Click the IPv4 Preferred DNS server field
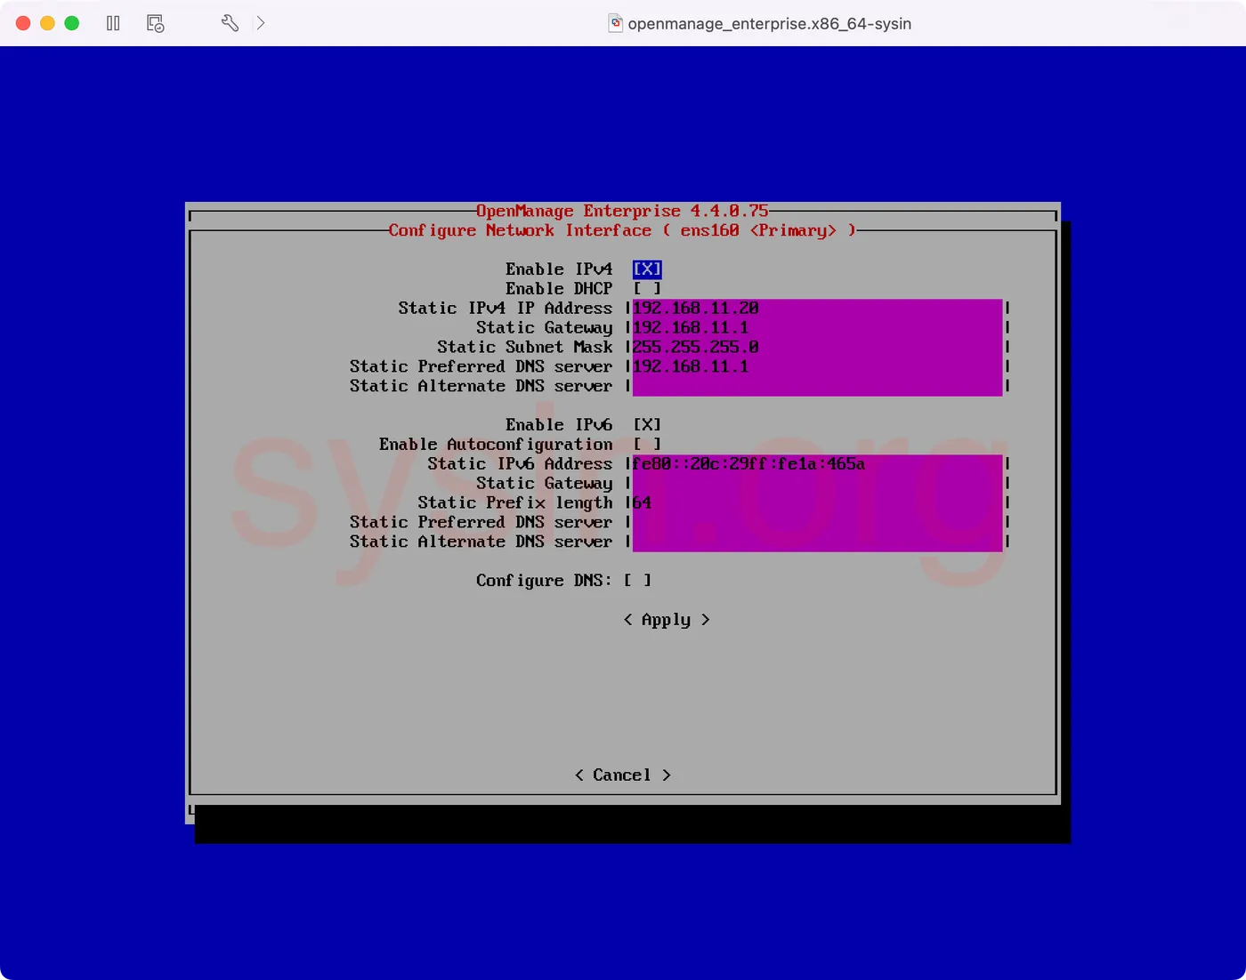This screenshot has height=980, width=1246. 817,367
